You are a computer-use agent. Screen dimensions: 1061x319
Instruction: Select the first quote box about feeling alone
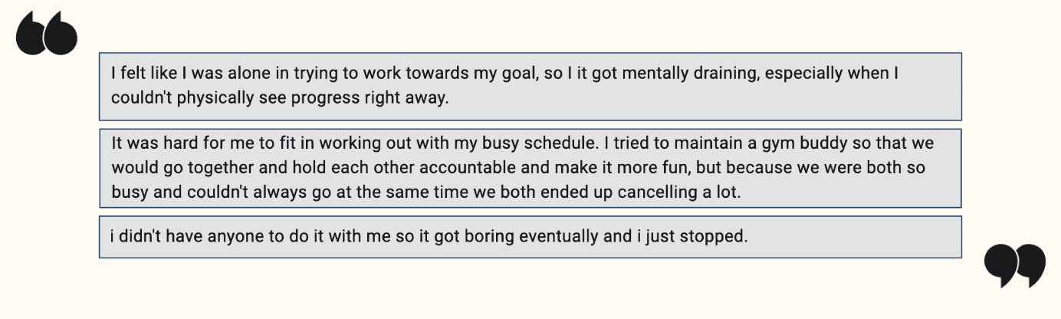tap(530, 87)
